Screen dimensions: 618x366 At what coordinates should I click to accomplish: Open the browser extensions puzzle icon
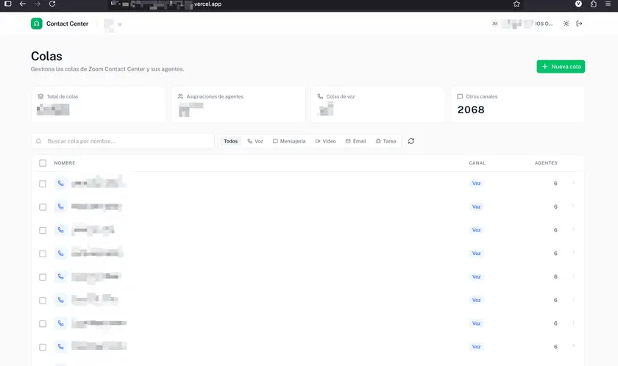tap(593, 4)
